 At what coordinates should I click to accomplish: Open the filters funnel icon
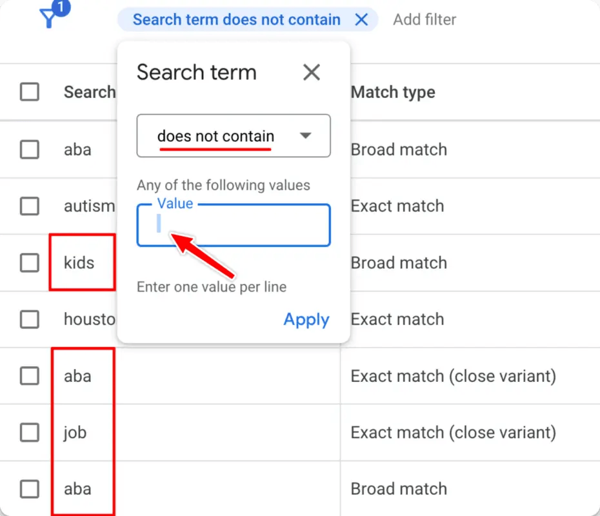point(48,19)
